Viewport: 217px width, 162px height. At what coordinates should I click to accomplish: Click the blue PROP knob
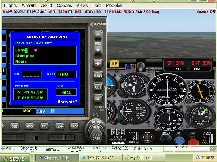point(179,140)
